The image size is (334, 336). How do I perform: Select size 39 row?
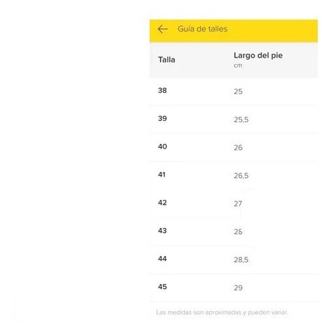pyautogui.click(x=234, y=119)
